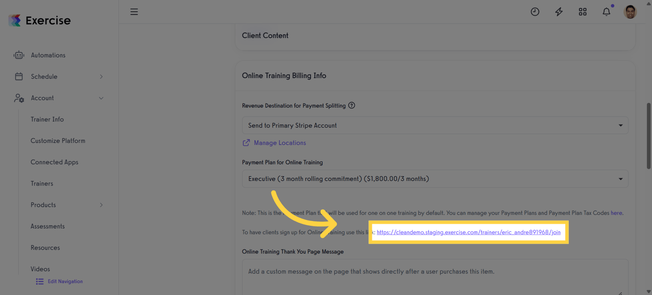This screenshot has height=295, width=652.
Task: Collapse the Account section chevron
Action: 101,98
